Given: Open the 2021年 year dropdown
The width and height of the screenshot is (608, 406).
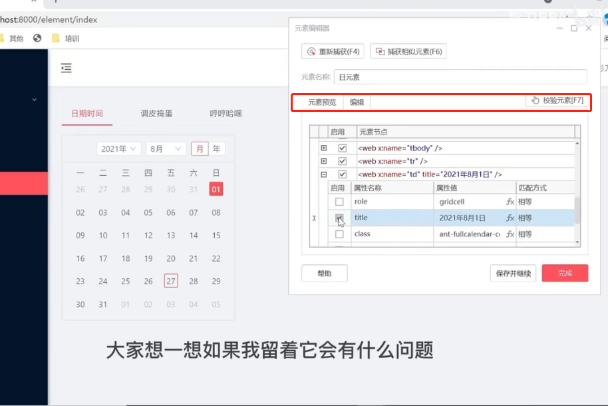Looking at the screenshot, I should 118,148.
